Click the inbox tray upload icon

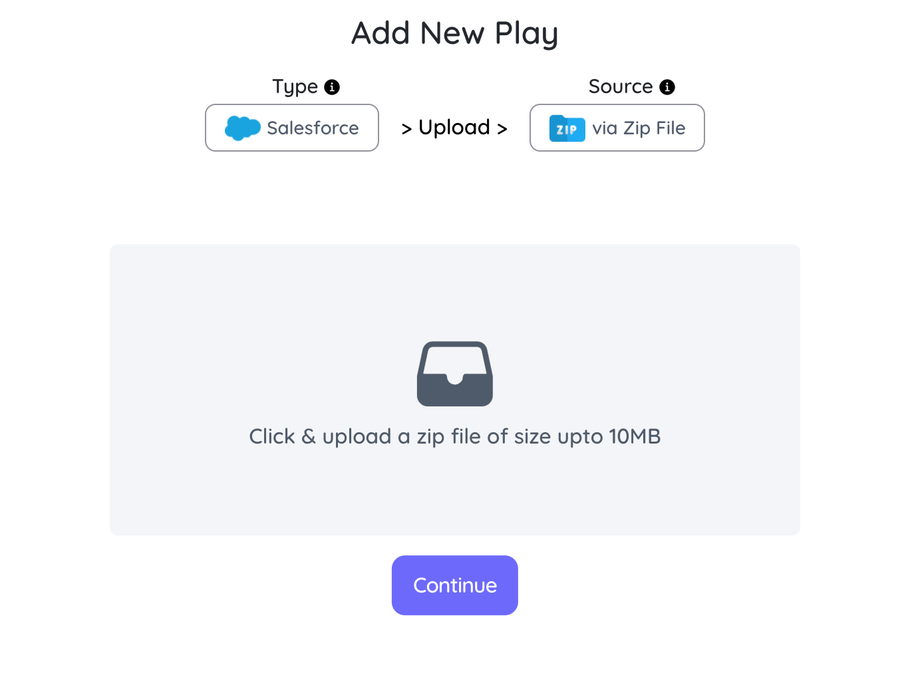455,374
